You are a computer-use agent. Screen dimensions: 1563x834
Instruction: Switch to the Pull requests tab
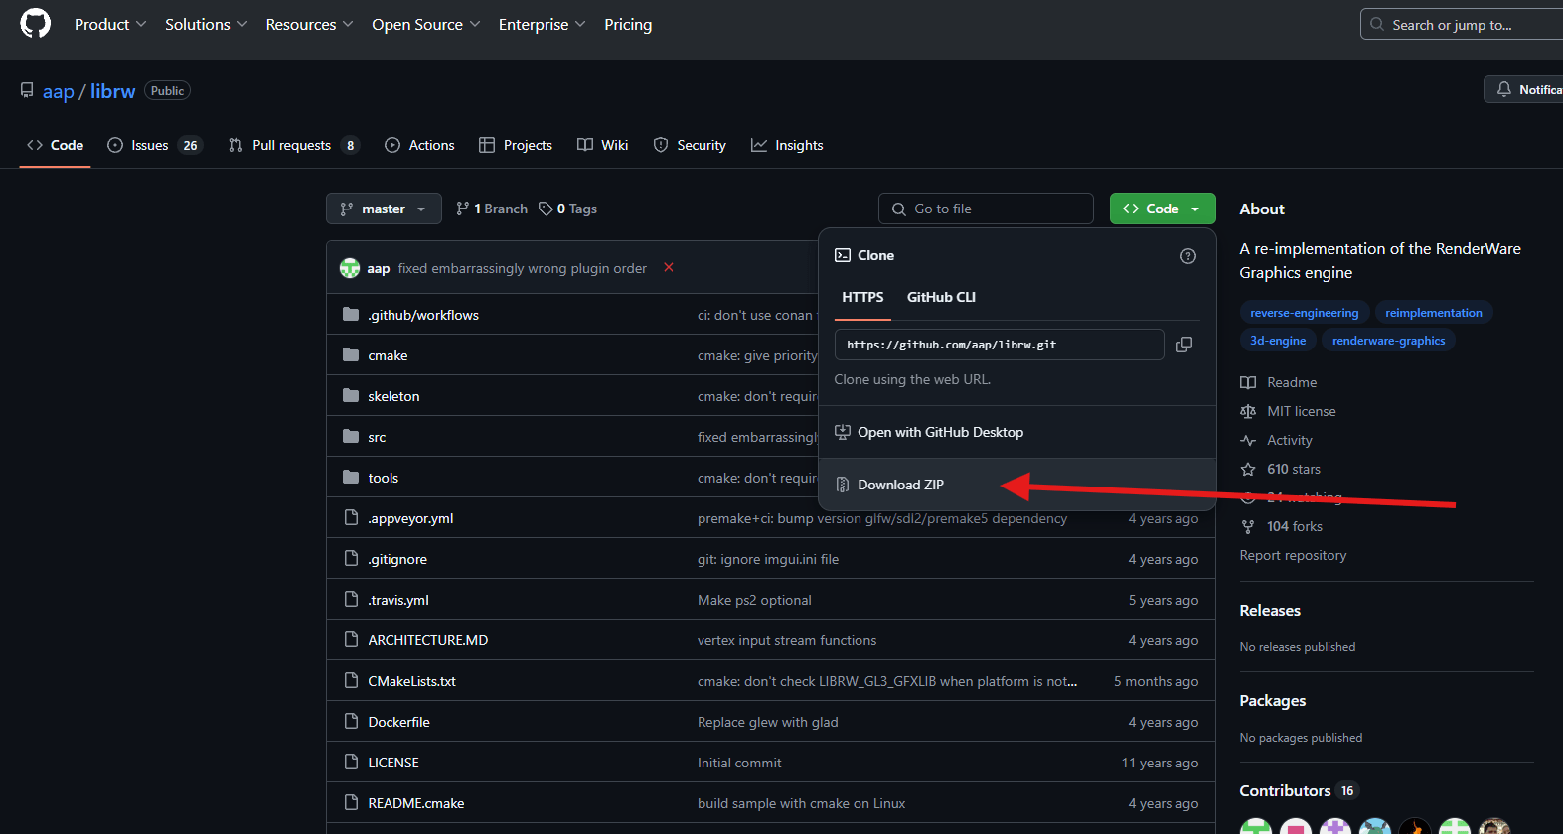click(x=293, y=145)
